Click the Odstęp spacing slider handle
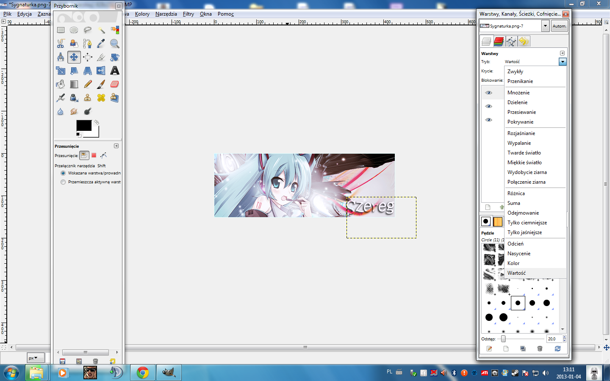The height and width of the screenshot is (381, 610). tap(503, 339)
